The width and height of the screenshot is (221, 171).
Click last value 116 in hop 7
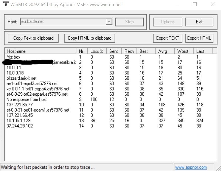[200, 89]
